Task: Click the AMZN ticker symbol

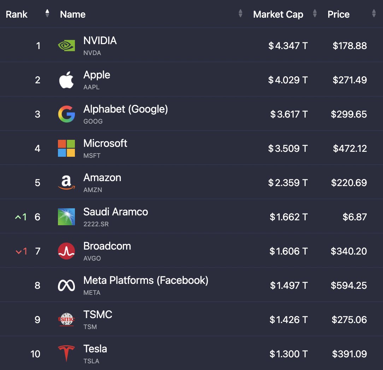Action: point(93,190)
